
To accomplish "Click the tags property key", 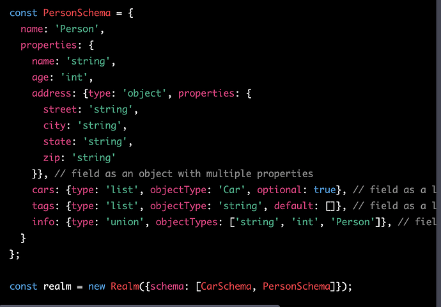I will (43, 205).
